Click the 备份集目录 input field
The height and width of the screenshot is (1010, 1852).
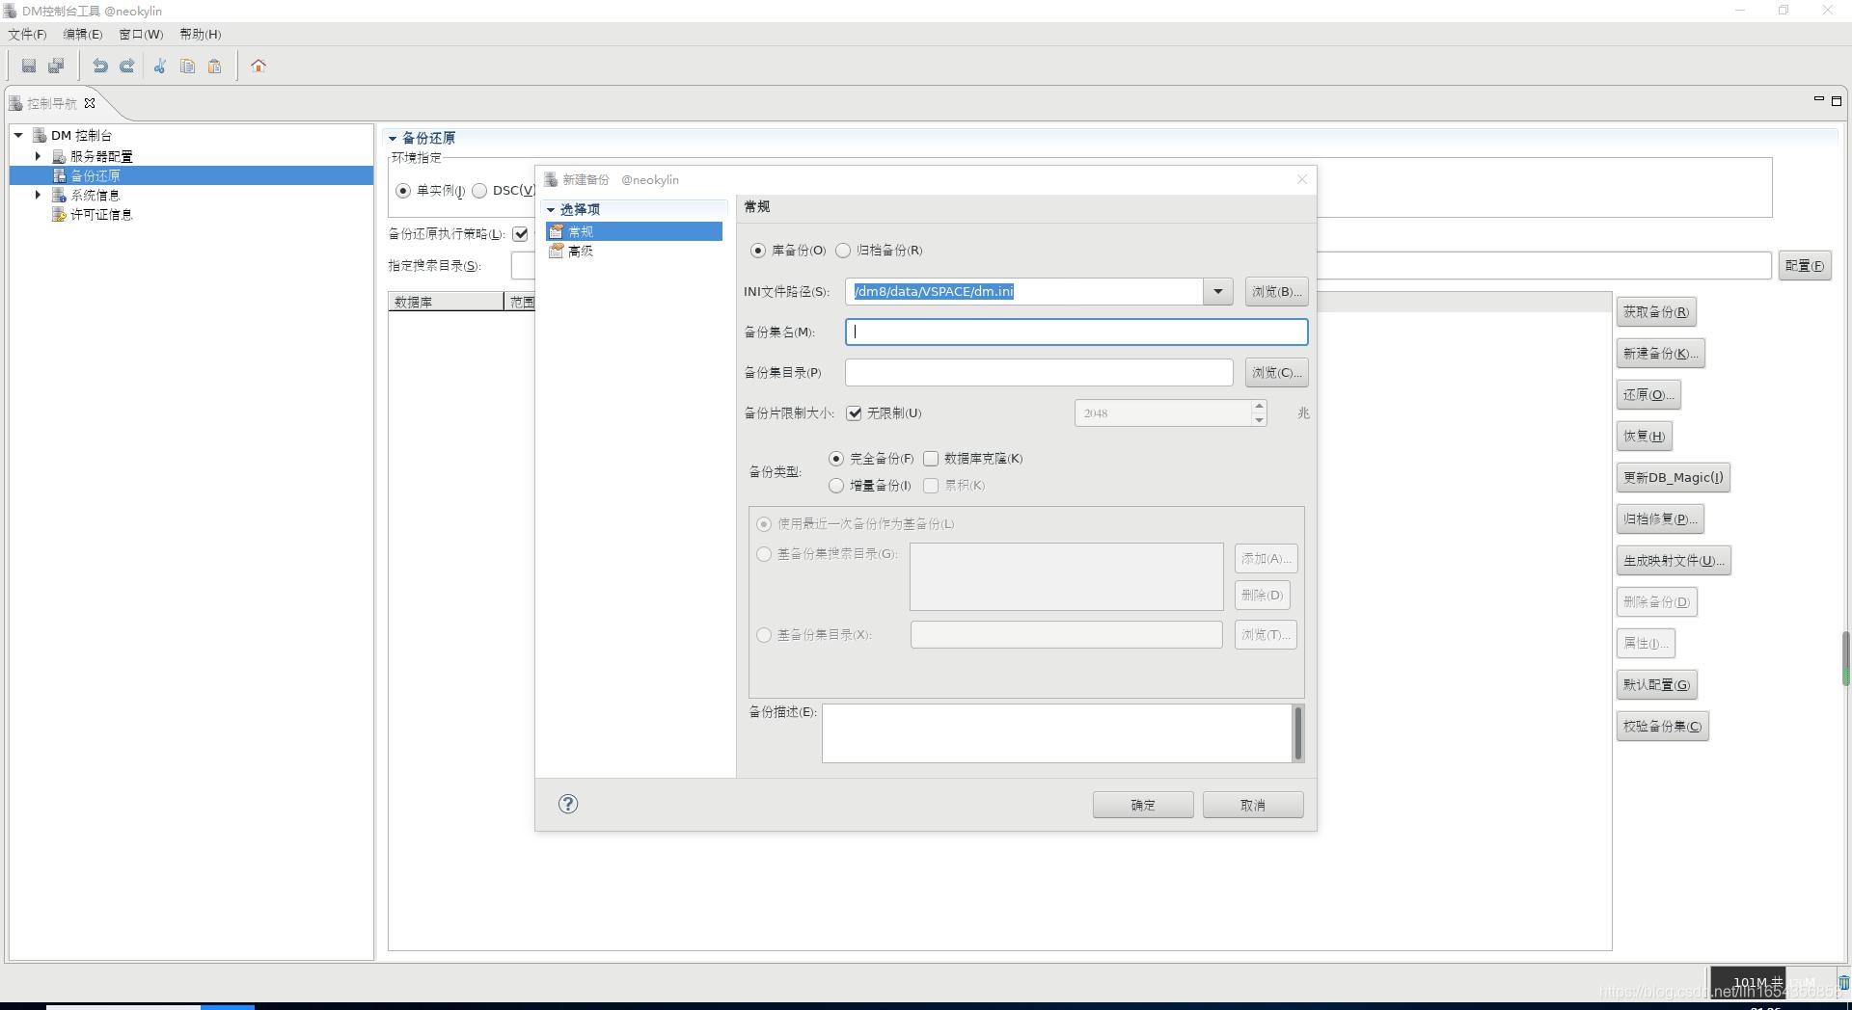[x=1039, y=373]
